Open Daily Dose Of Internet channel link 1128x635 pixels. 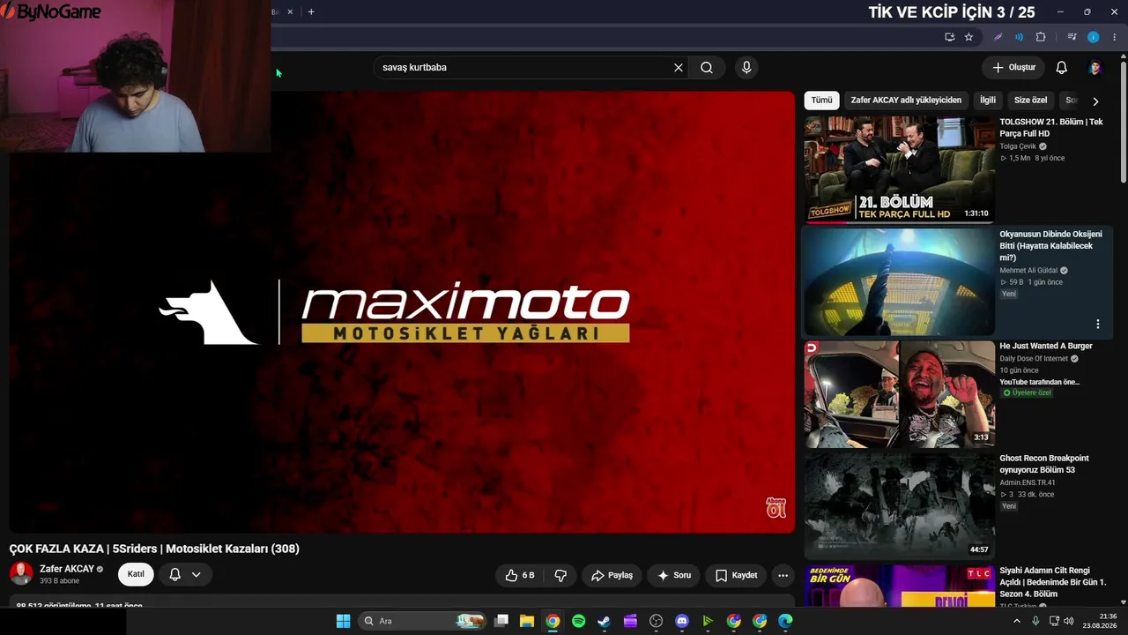(1034, 359)
